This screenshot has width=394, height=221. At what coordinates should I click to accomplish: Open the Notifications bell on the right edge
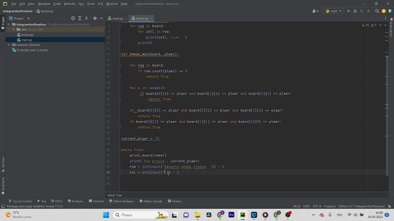tap(392, 19)
